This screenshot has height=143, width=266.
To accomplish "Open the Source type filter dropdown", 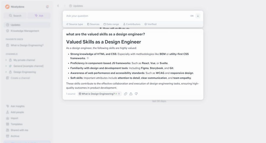I will pyautogui.click(x=75, y=24).
